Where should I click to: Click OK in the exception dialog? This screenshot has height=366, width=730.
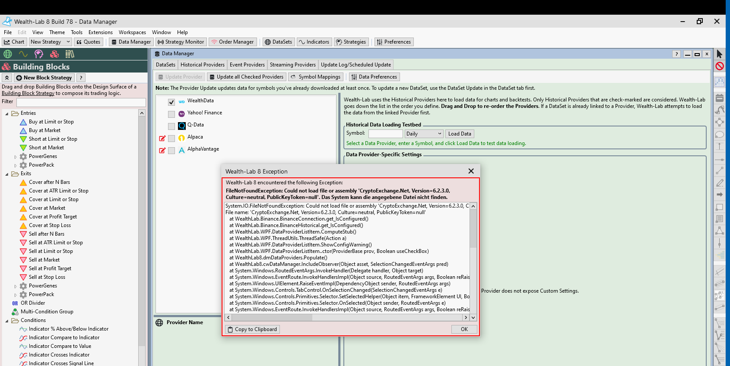coord(464,329)
